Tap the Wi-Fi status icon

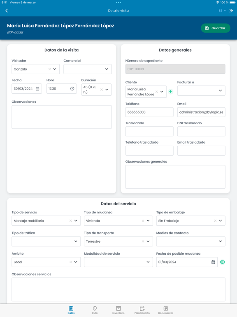click(217, 2)
